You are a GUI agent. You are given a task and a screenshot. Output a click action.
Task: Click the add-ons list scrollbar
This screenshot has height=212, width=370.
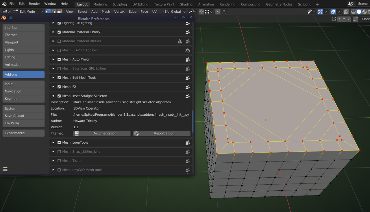click(193, 121)
